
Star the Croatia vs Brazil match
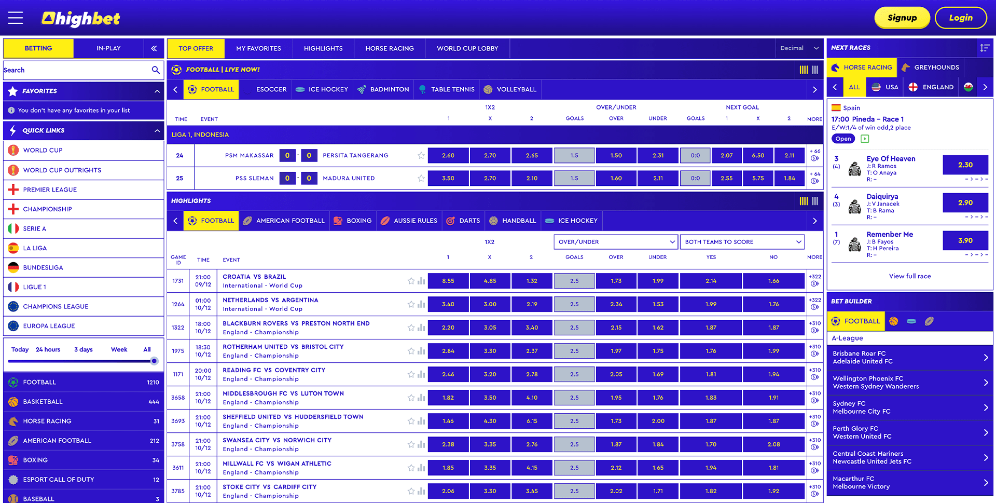tap(411, 281)
